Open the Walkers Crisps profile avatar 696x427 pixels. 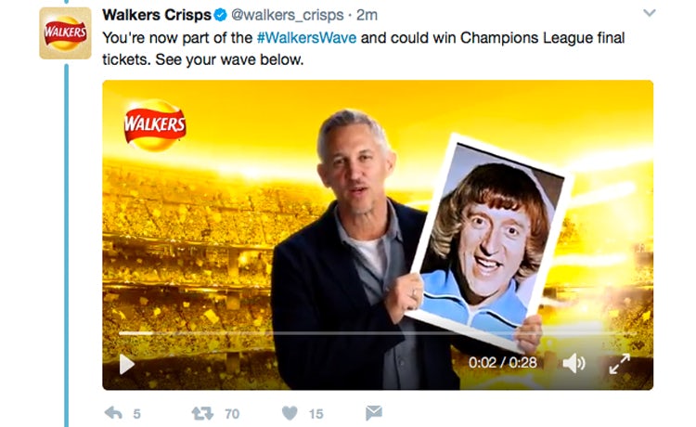tap(65, 32)
